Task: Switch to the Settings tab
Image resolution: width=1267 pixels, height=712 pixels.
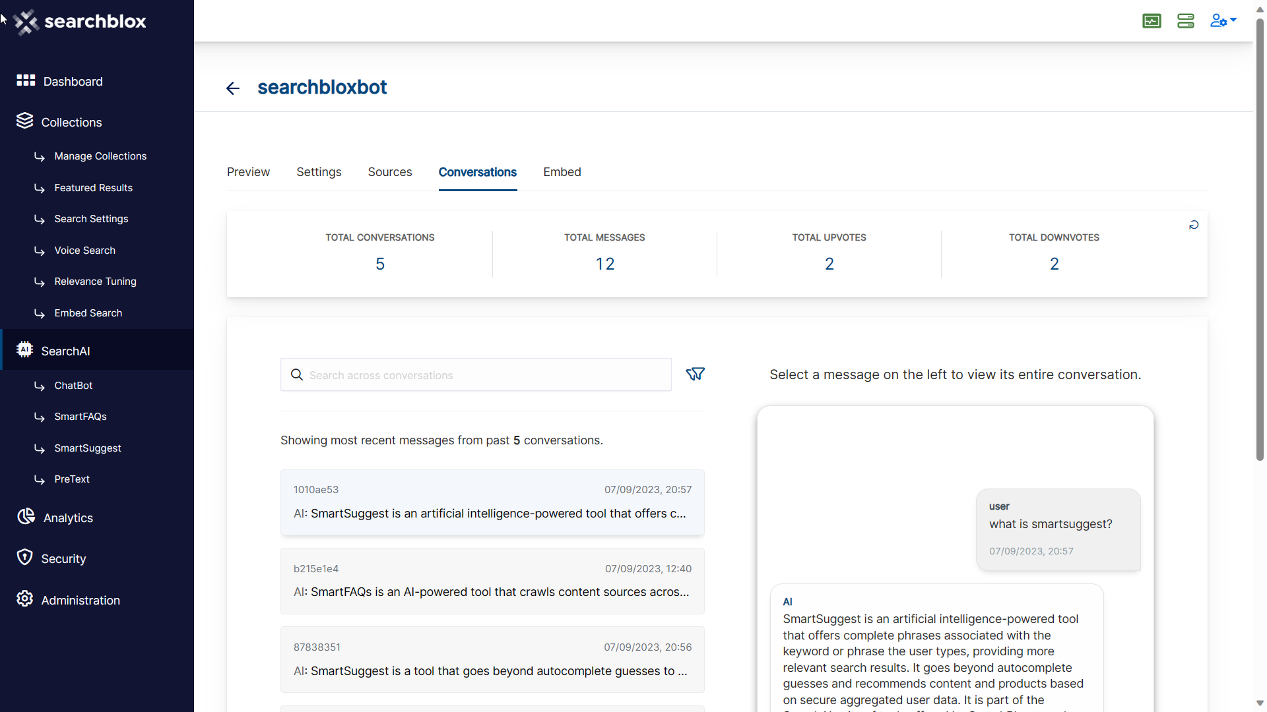Action: click(x=319, y=172)
